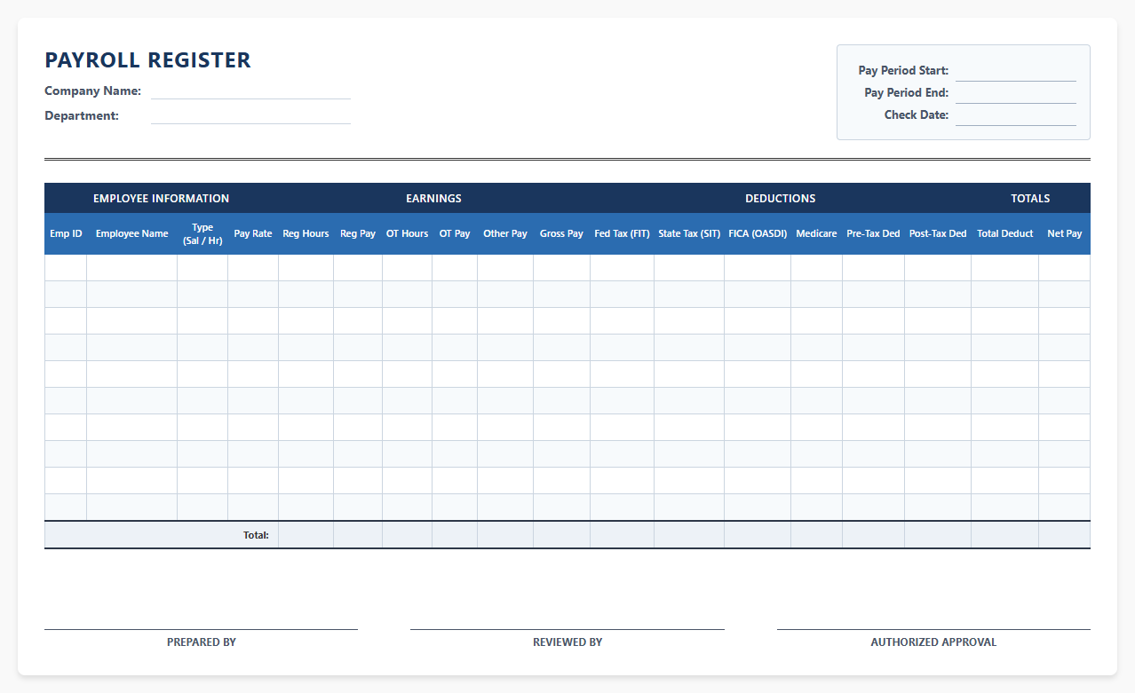
Task: Click the Post-Tax Ded column header
Action: tap(938, 234)
